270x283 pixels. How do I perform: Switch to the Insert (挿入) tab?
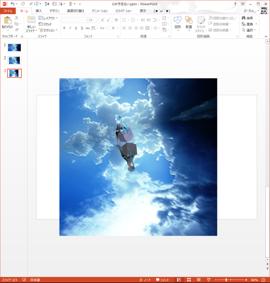[39, 11]
